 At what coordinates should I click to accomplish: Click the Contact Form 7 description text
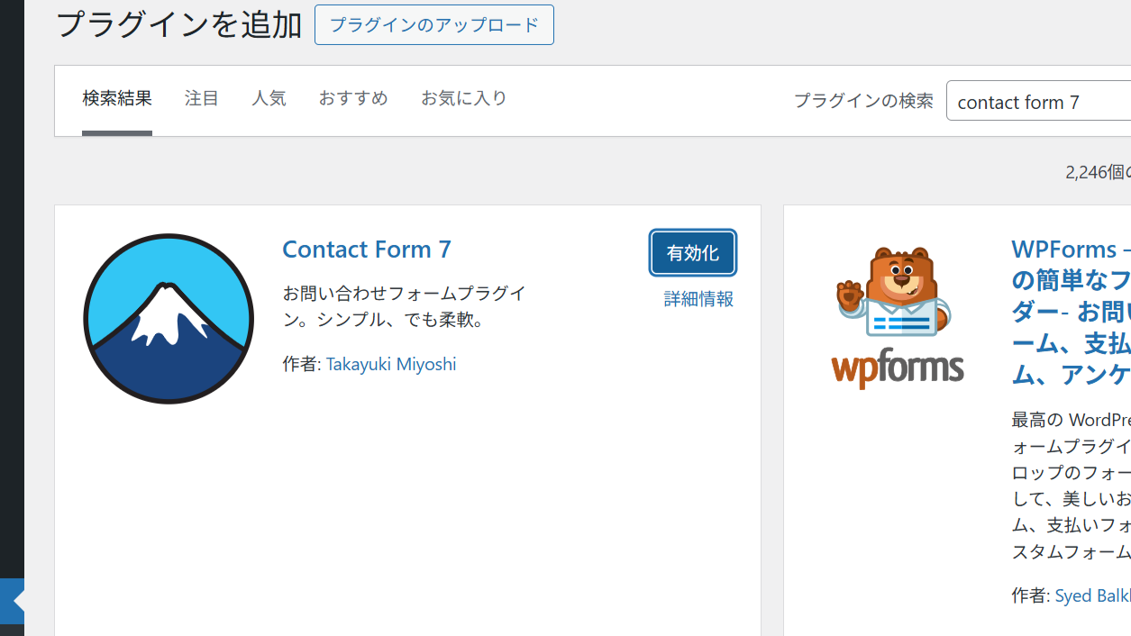coord(405,306)
